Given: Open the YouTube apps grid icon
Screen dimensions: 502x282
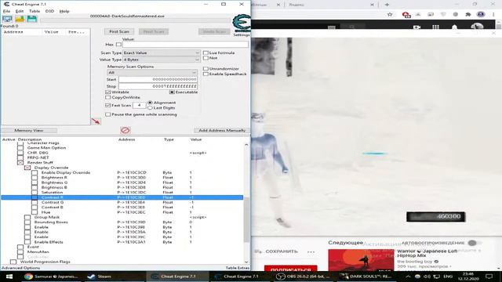Looking at the screenshot, I should click(x=435, y=27).
